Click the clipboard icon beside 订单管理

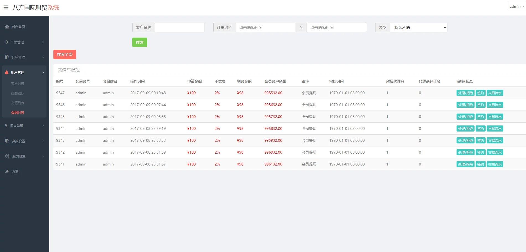tap(7, 57)
